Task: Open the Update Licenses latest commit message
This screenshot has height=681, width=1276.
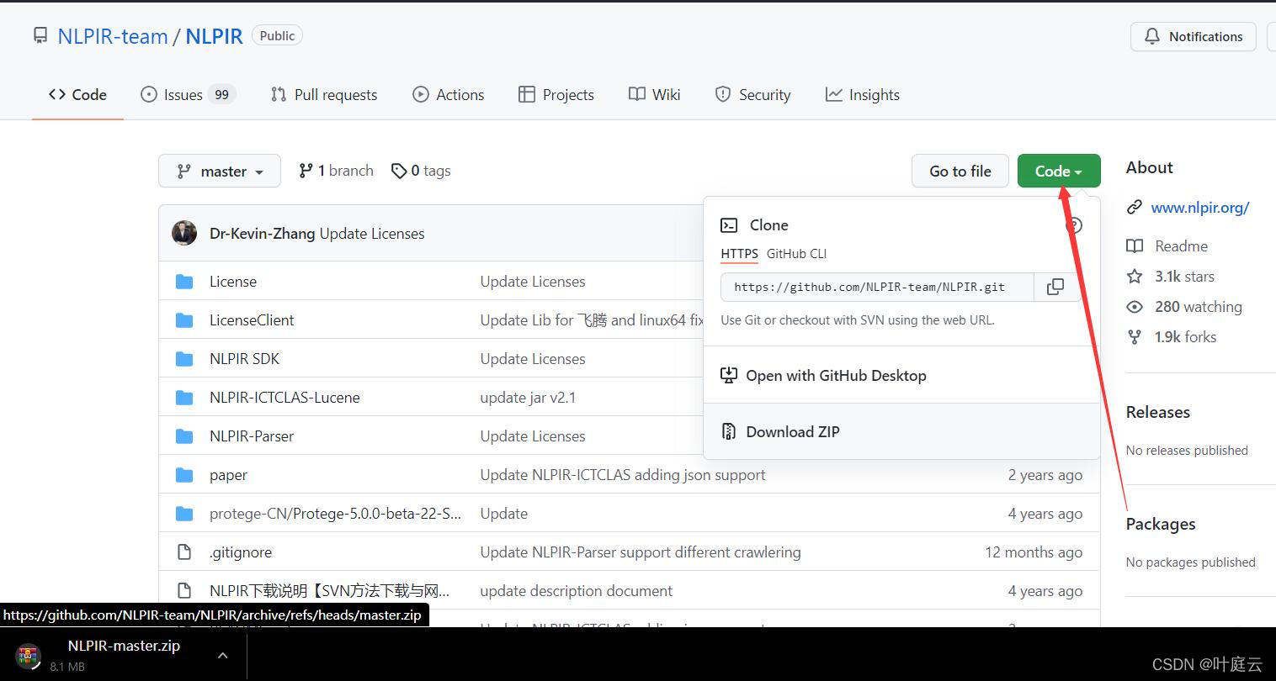Action: point(372,233)
